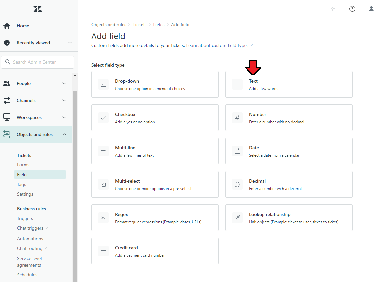
Task: Open ticket Settings in sidebar
Action: point(25,194)
